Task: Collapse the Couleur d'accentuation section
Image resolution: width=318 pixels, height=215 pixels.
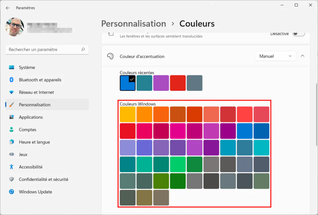Action: point(302,56)
